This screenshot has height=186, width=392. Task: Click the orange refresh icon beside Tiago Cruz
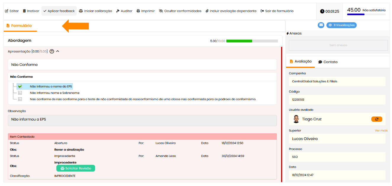[x=377, y=119]
